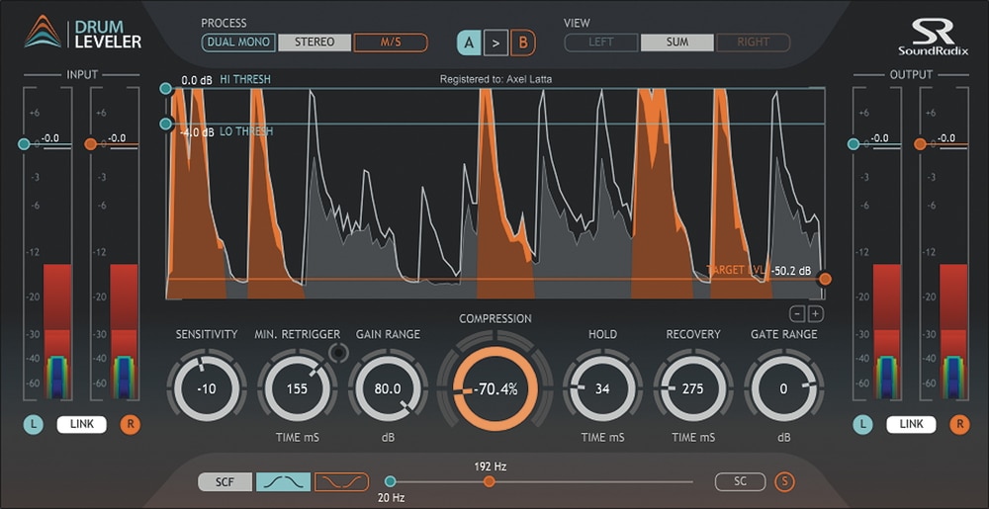Click the input left -0.0 gain readout
Screen dimensions: 989x509
50,138
